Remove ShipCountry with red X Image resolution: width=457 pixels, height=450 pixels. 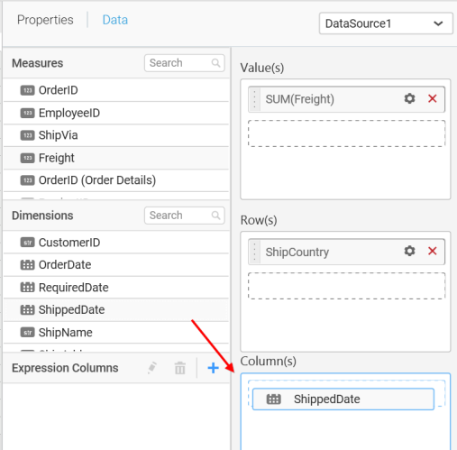[432, 251]
